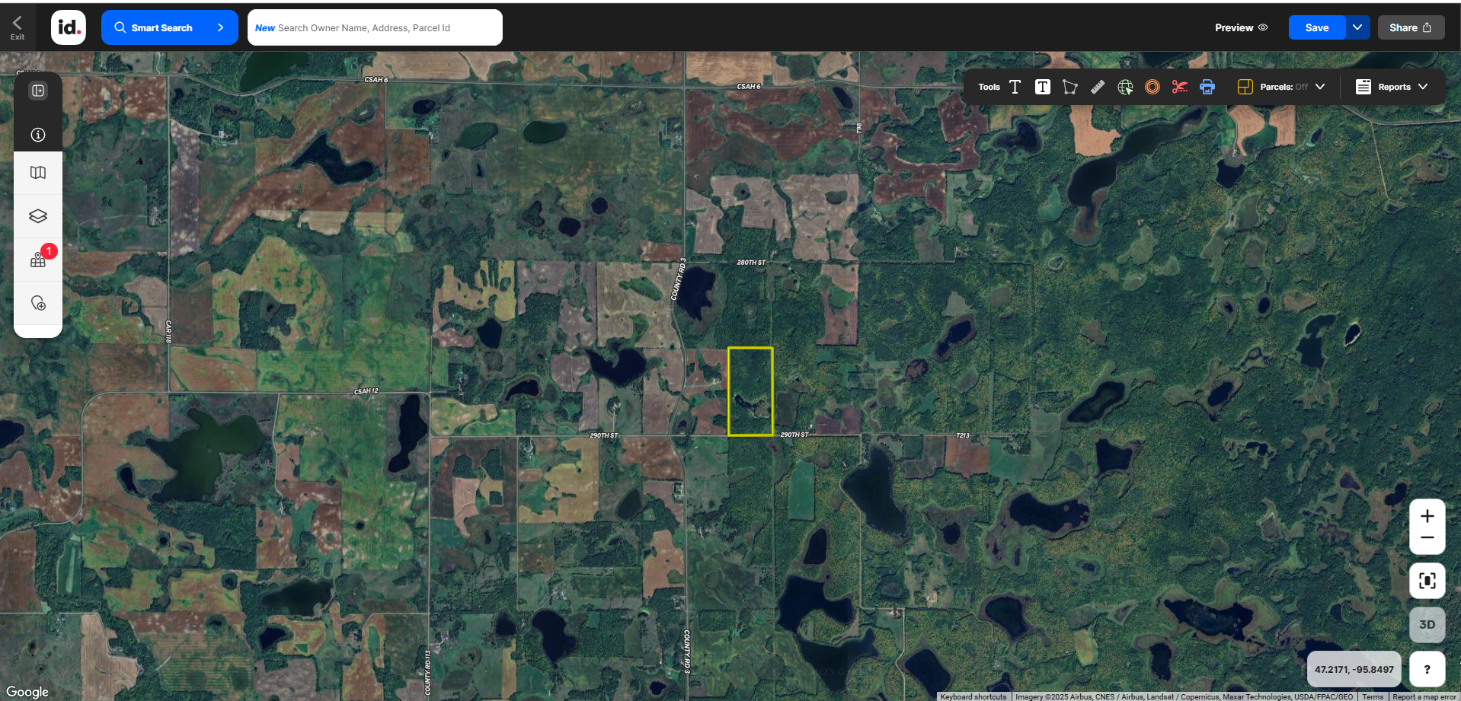The width and height of the screenshot is (1461, 701).
Task: Open the help question mark button
Action: tap(1427, 669)
